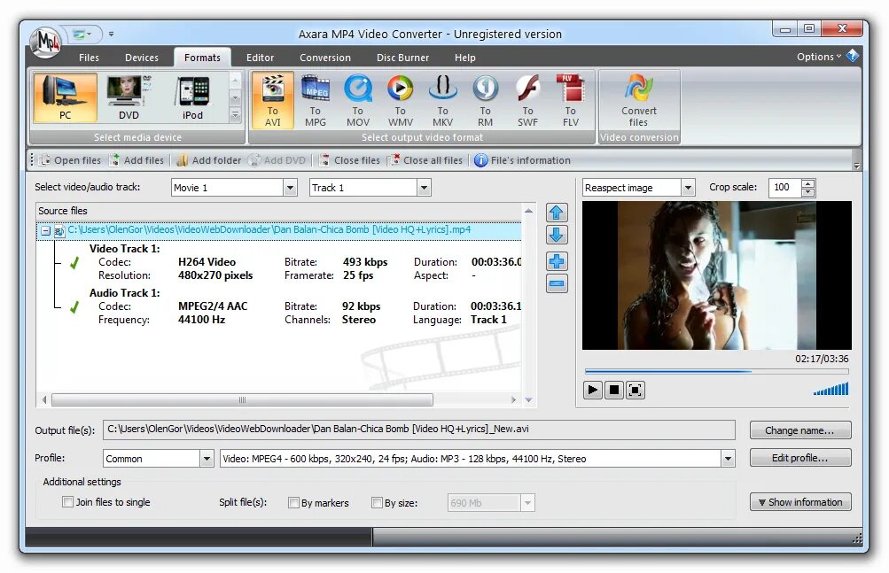Viewport: 889px width, 573px height.
Task: Toggle Video Track 1 green checkmark
Action: click(74, 263)
